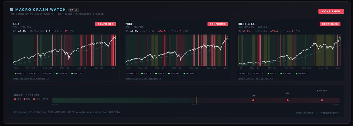
Task: Click the CLEAN label beneath the posture bar
Action: click(x=55, y=104)
